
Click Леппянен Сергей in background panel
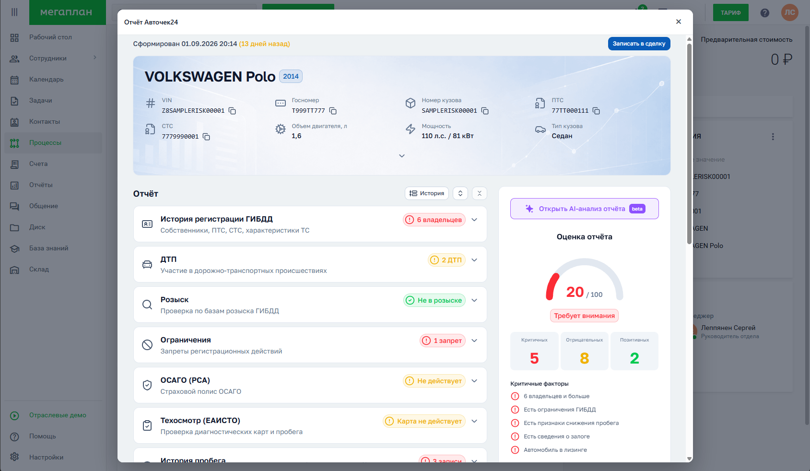(728, 328)
